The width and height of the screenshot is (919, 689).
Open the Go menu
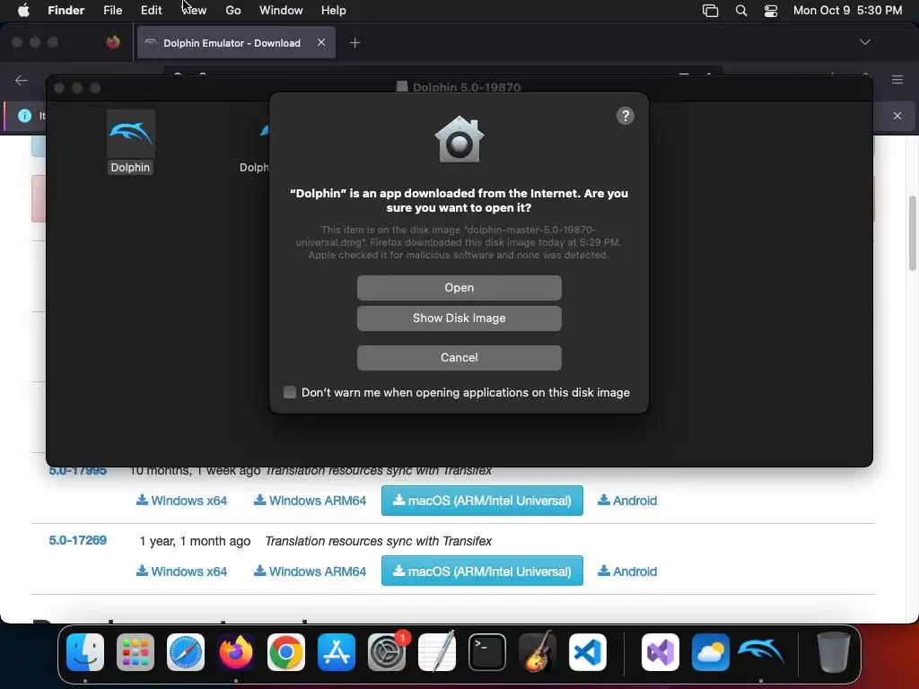coord(233,10)
